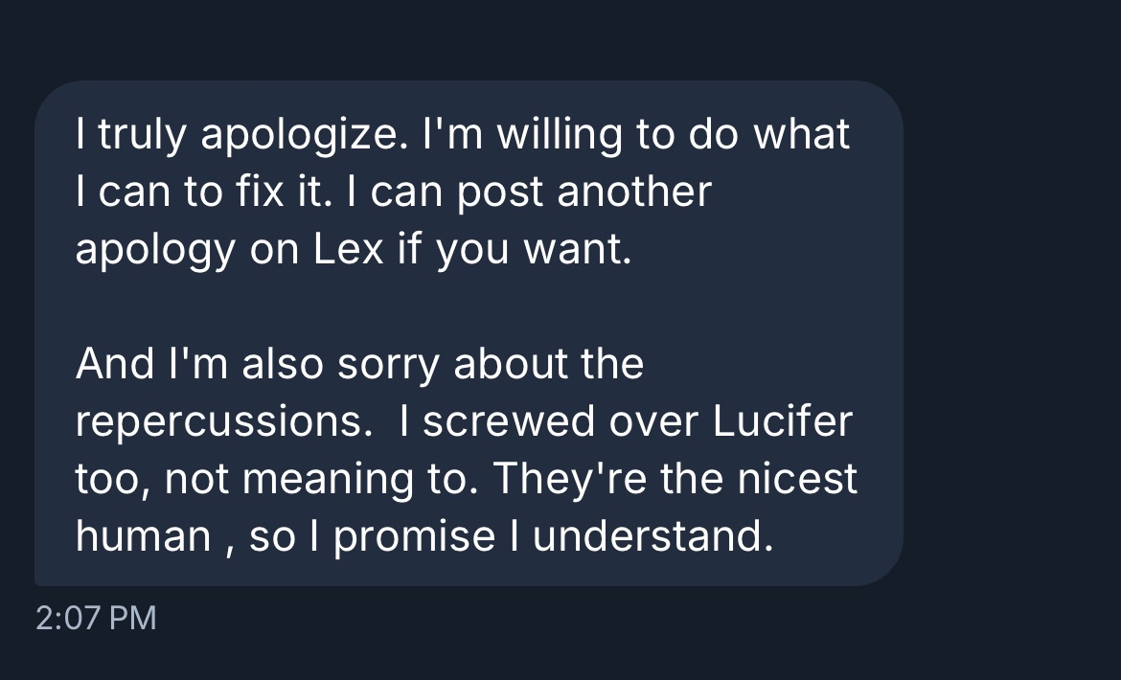Click the word "truly" in the first line
Screen dimensions: 1121x680
click(144, 135)
